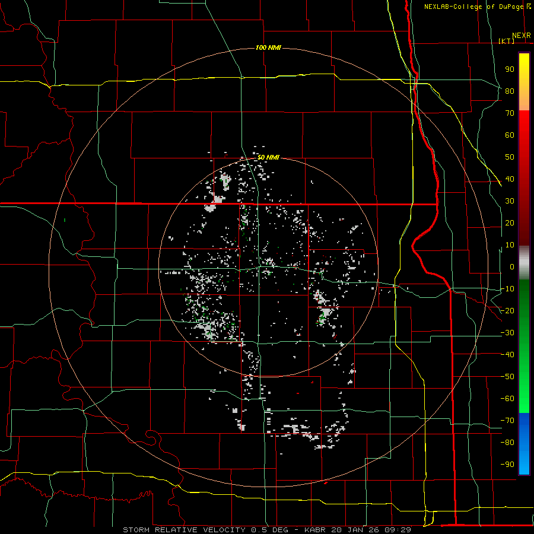Click the 20 value on the velocity scale

click(x=510, y=223)
